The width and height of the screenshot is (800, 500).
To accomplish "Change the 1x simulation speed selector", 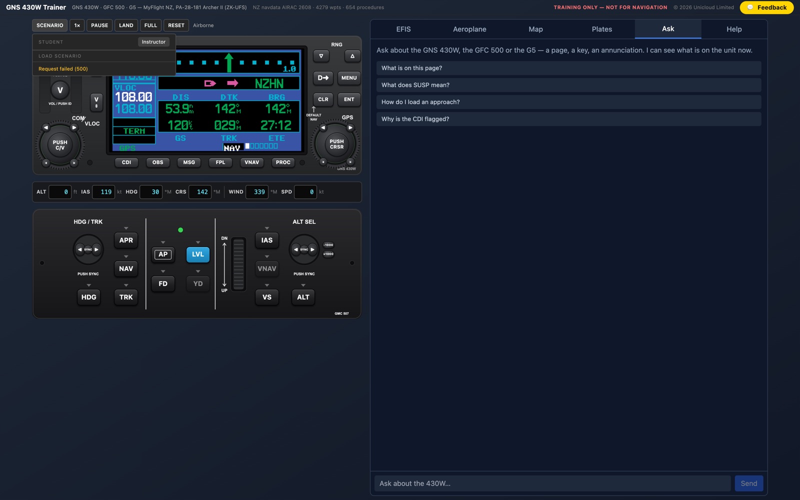I will [77, 25].
